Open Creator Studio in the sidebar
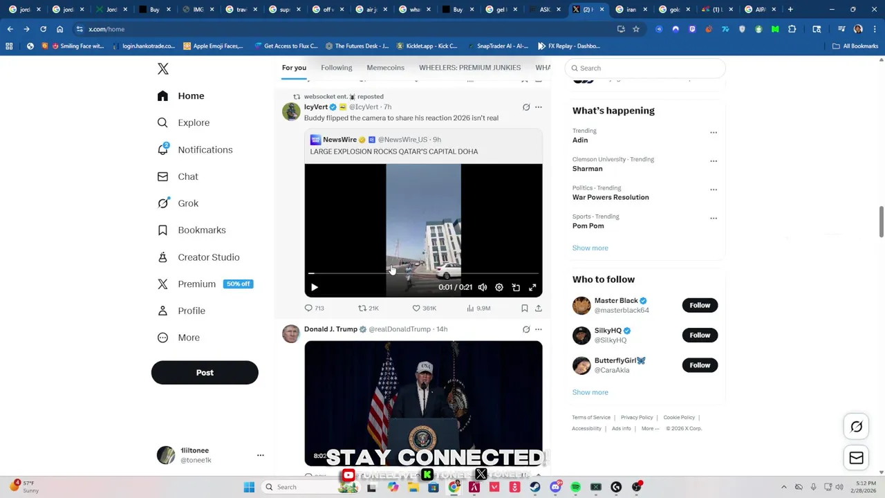Image resolution: width=885 pixels, height=498 pixels. tap(198, 257)
